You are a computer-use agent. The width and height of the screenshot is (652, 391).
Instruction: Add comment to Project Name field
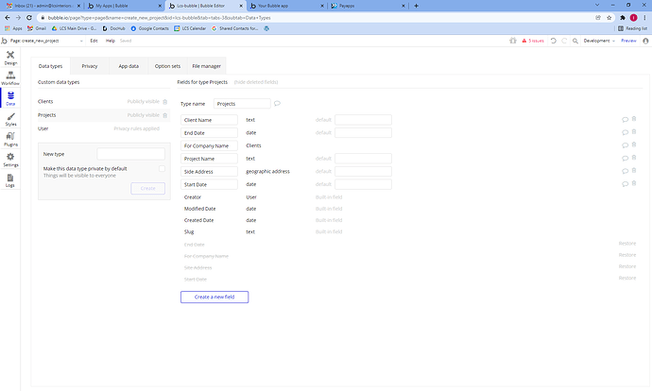pos(625,159)
